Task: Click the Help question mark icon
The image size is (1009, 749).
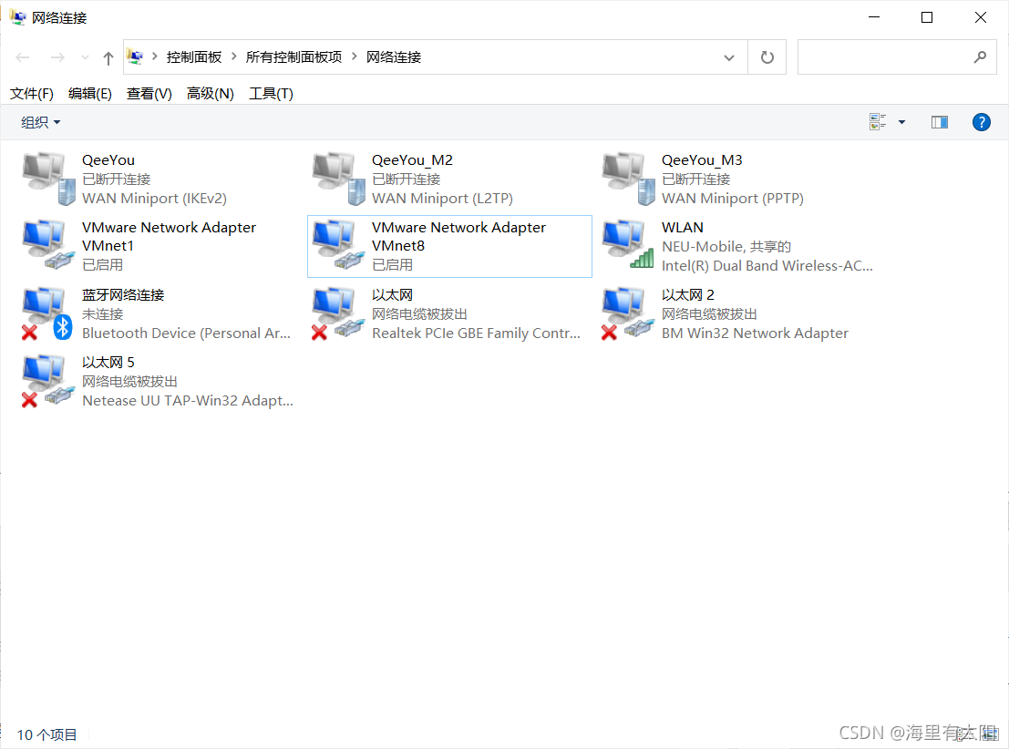Action: (982, 122)
